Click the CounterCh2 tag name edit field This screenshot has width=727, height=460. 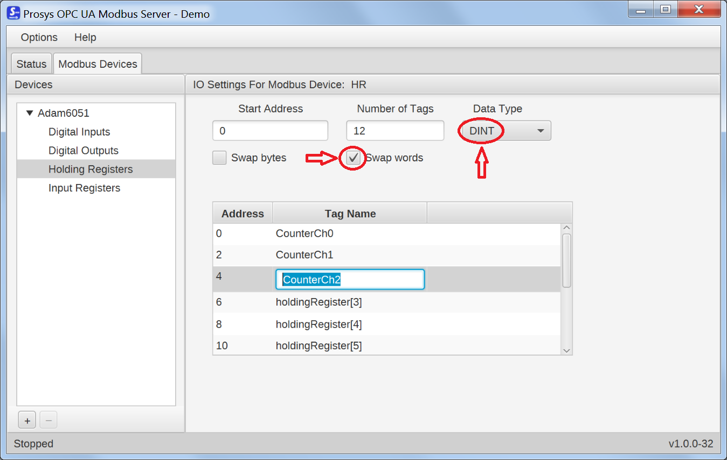click(x=350, y=279)
